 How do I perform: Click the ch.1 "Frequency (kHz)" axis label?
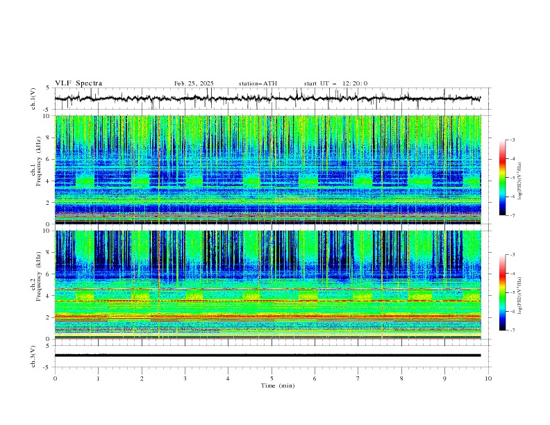(x=39, y=161)
